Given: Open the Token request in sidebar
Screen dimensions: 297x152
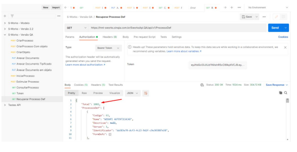Looking at the screenshot, I should (20, 93).
